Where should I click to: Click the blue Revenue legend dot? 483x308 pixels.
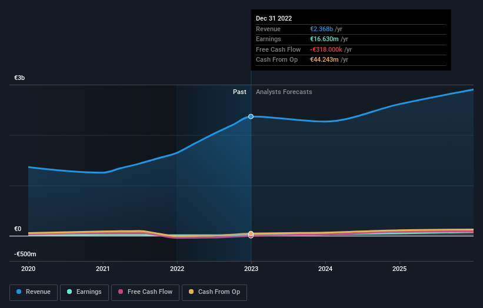(19, 292)
